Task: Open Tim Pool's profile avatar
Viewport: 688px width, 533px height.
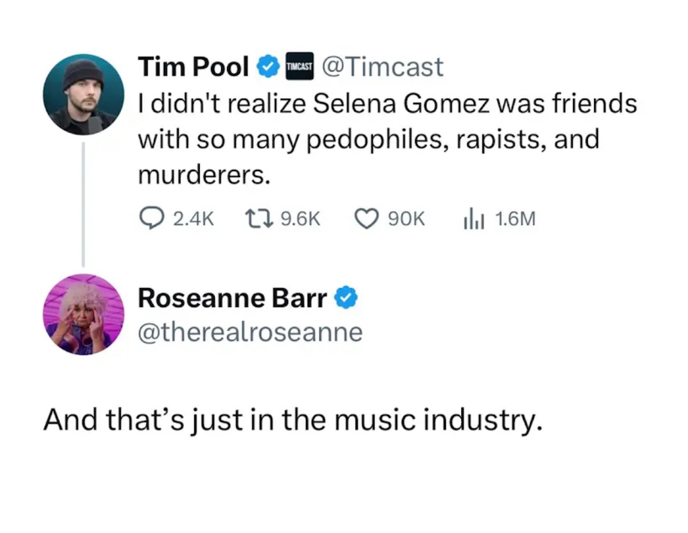Action: click(83, 94)
